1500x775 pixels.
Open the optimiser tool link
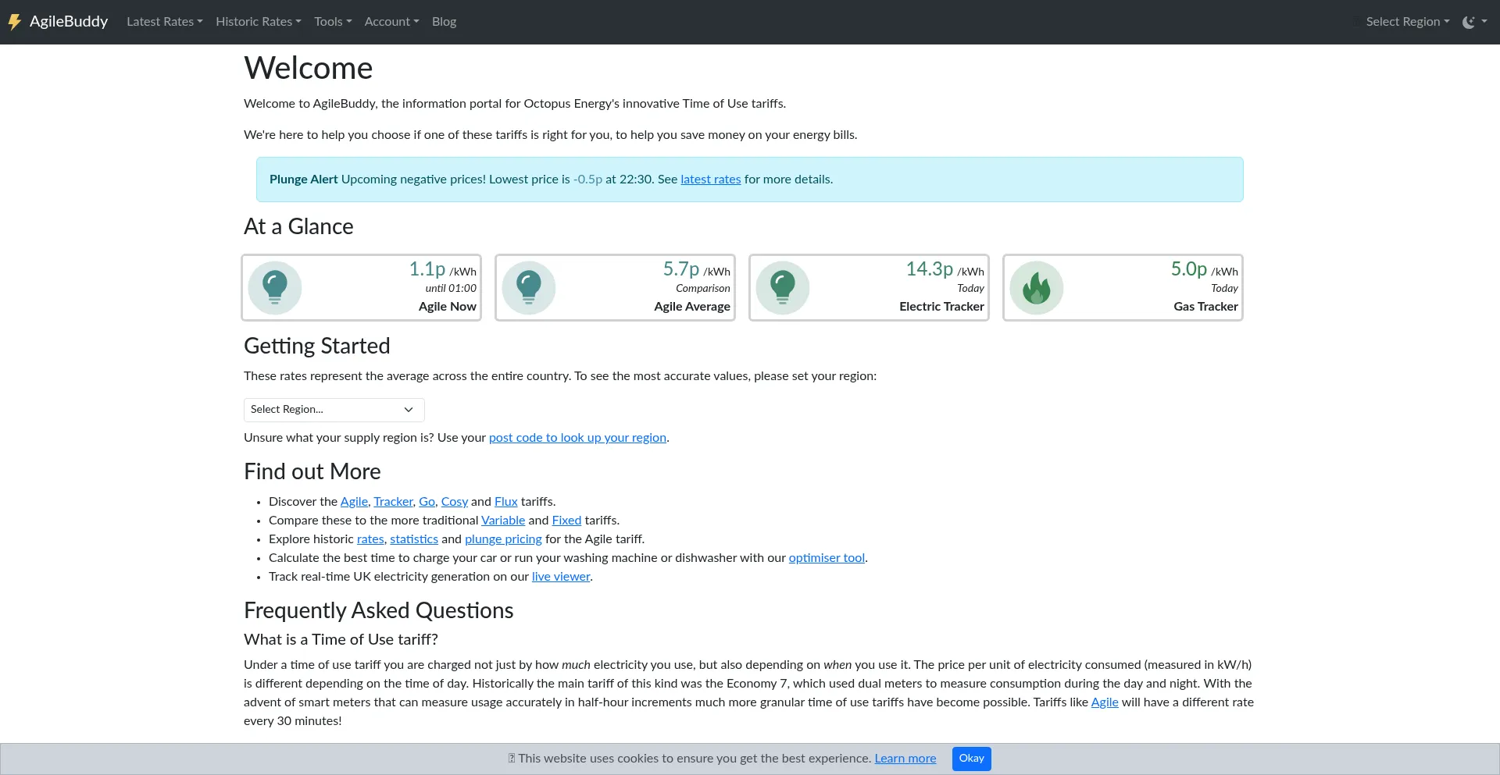[x=827, y=558]
